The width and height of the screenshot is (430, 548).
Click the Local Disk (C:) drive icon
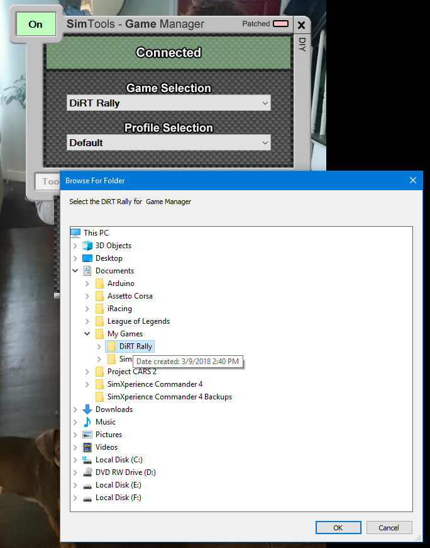[87, 460]
